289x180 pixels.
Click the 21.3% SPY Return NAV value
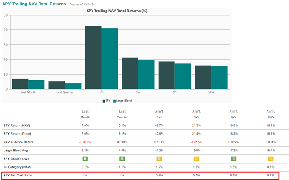point(196,125)
